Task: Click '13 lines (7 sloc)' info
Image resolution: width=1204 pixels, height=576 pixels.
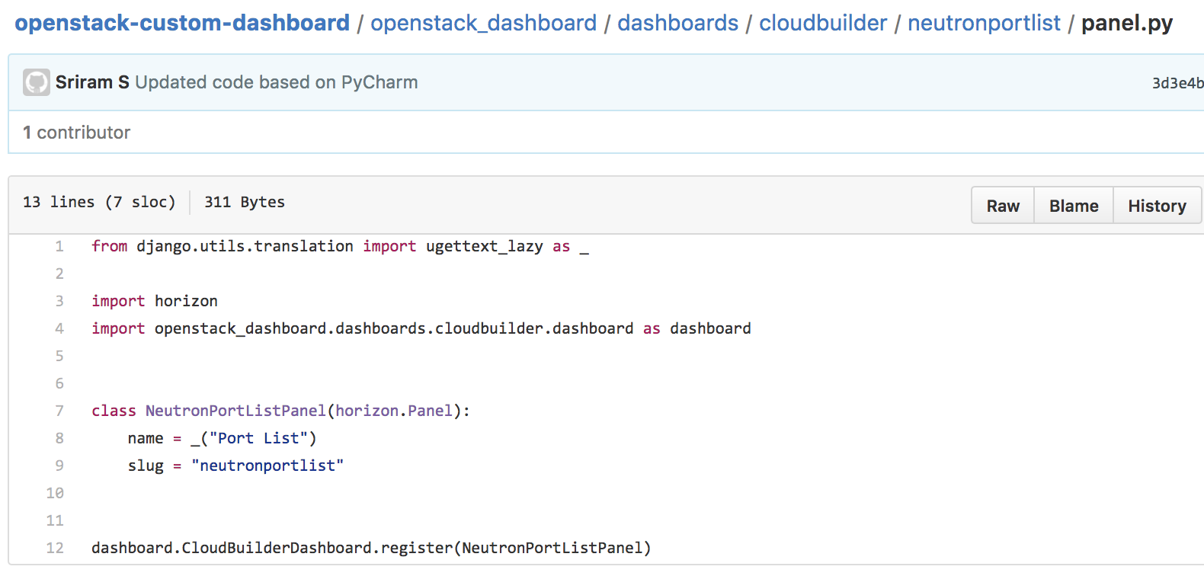Action: [x=99, y=202]
